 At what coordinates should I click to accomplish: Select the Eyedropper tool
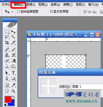[13, 85]
